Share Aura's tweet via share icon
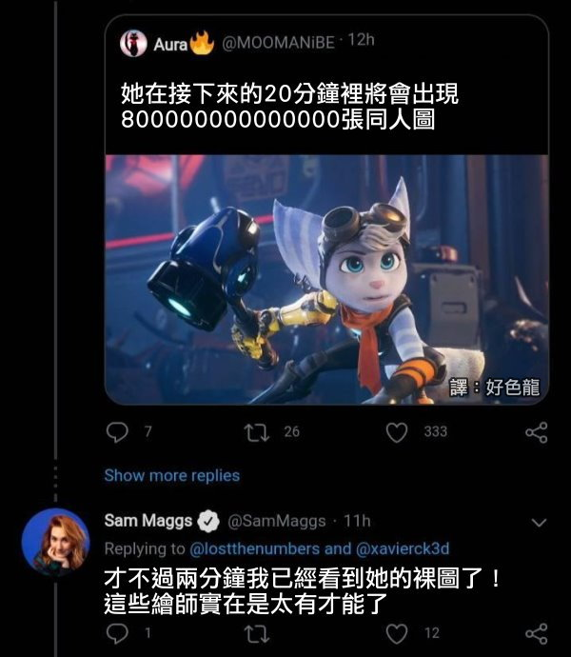Screen dimensions: 571x657 [537, 432]
